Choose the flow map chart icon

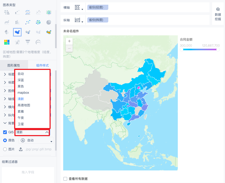click(38, 32)
